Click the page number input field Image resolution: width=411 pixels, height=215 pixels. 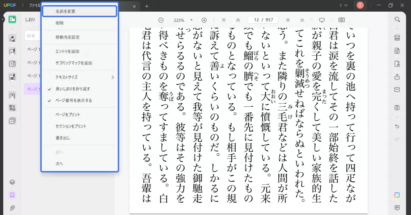pyautogui.click(x=263, y=20)
